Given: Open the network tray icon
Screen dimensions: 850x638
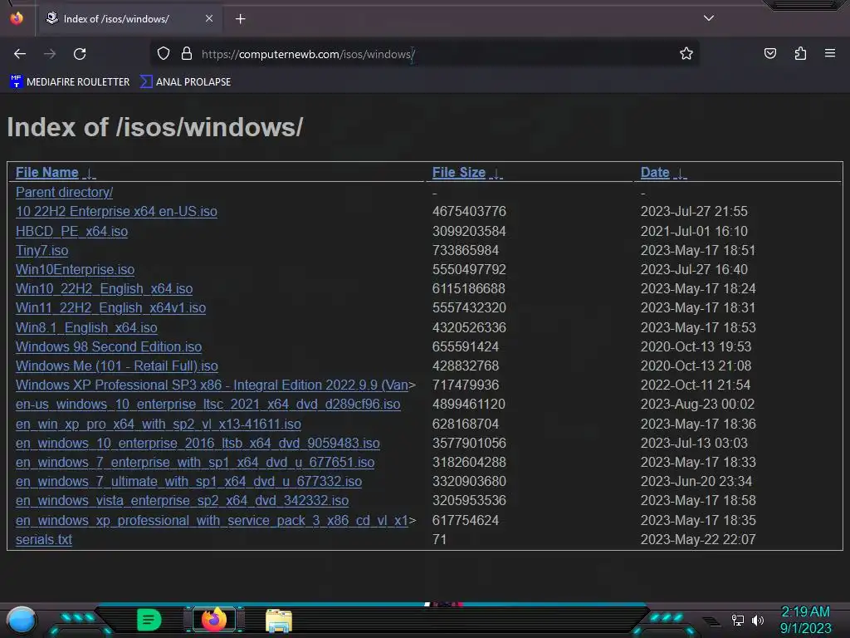Looking at the screenshot, I should [x=738, y=620].
